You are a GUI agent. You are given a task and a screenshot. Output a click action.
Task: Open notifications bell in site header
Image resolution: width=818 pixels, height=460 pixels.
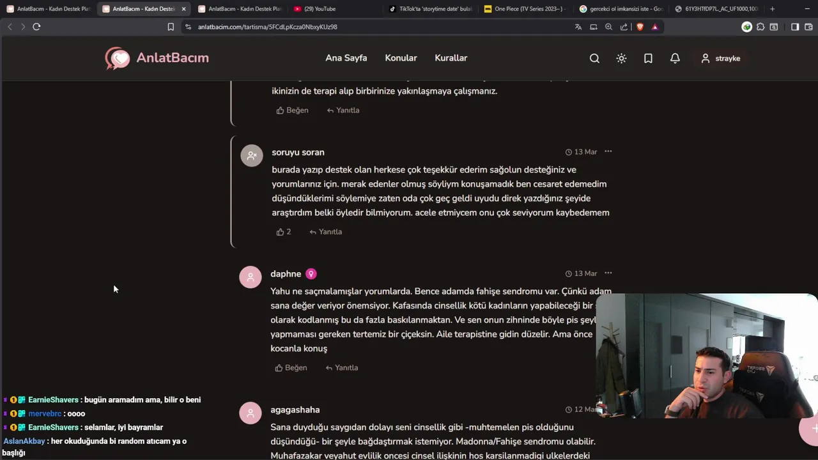coord(675,58)
